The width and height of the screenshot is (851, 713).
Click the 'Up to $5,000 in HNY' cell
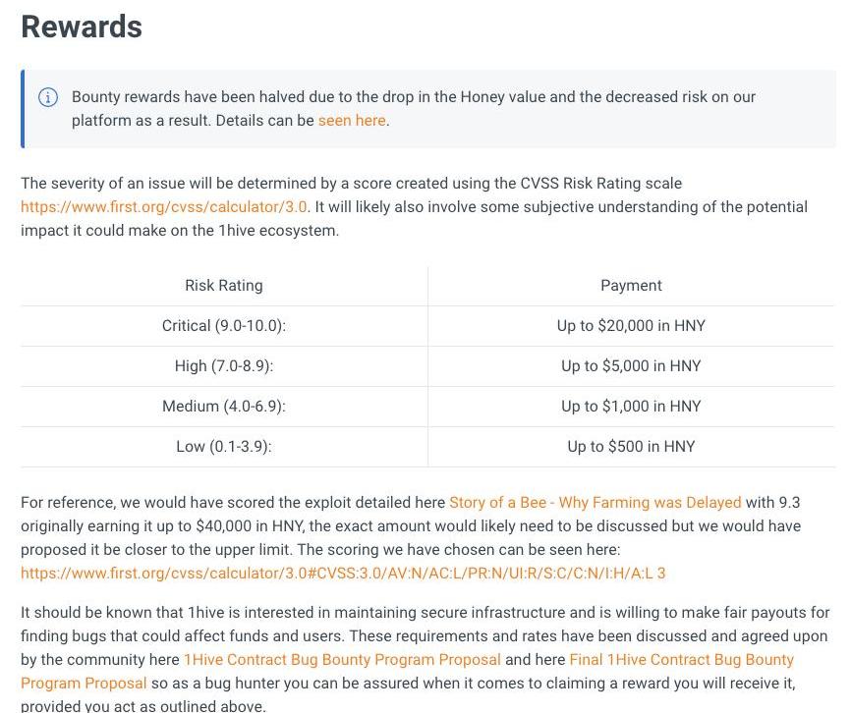pyautogui.click(x=631, y=365)
